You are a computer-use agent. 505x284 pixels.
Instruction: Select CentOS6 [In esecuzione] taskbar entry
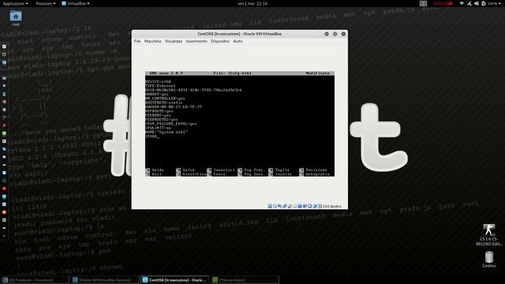tap(175, 280)
